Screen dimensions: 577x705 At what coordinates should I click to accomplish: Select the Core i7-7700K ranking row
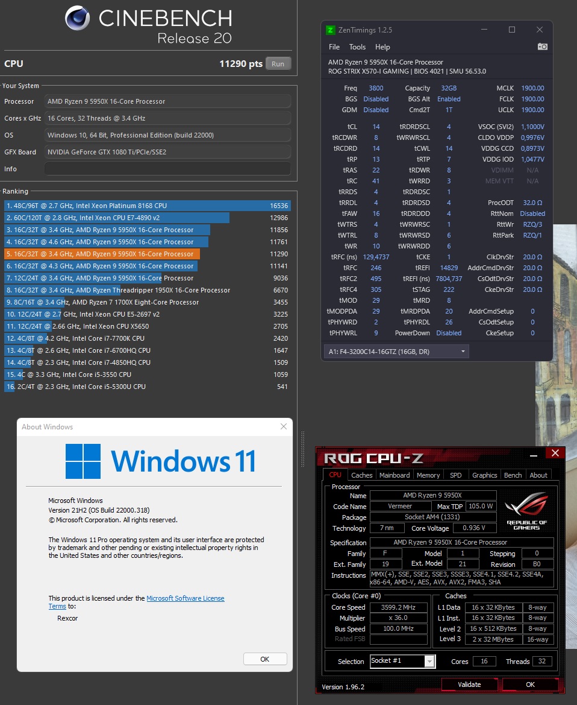(148, 338)
